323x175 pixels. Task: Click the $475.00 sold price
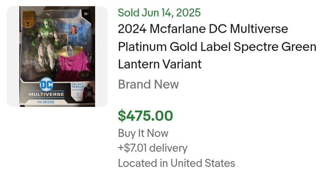[145, 116]
